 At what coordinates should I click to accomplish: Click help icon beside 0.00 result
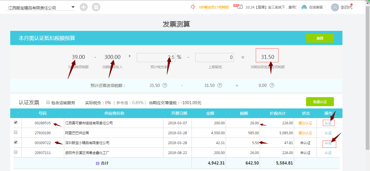pos(272,85)
